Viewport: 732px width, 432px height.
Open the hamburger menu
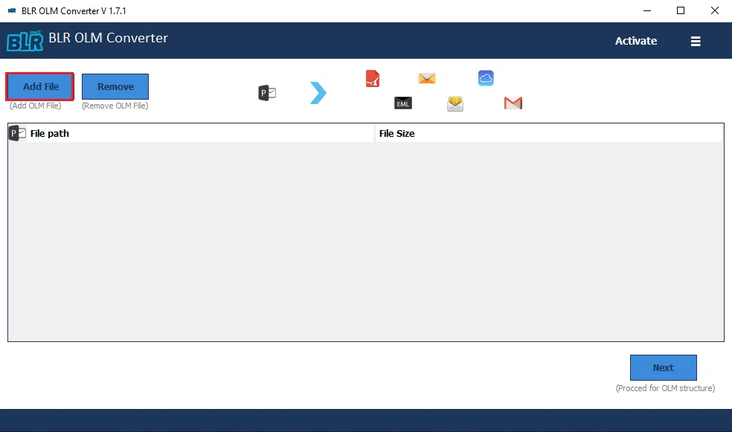(696, 41)
